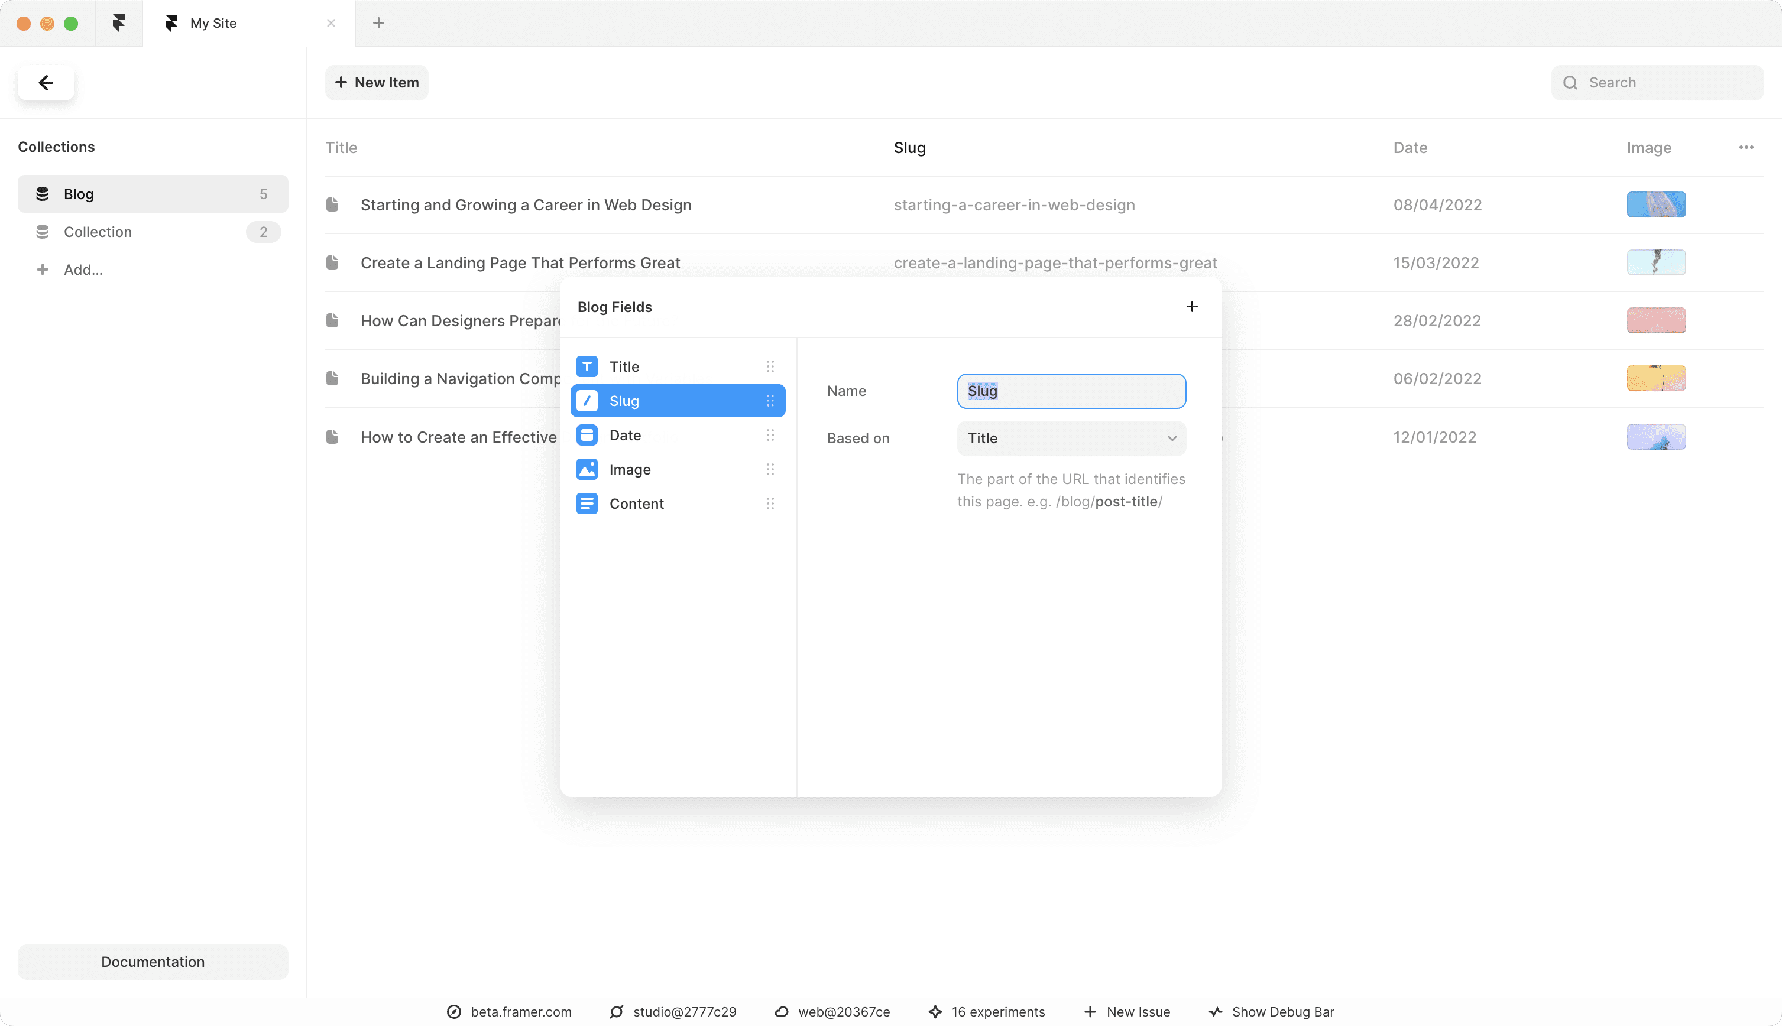Open a new tab with plus
The image size is (1782, 1026).
[378, 23]
